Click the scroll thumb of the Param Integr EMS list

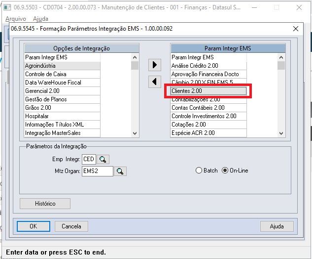click(x=281, y=66)
